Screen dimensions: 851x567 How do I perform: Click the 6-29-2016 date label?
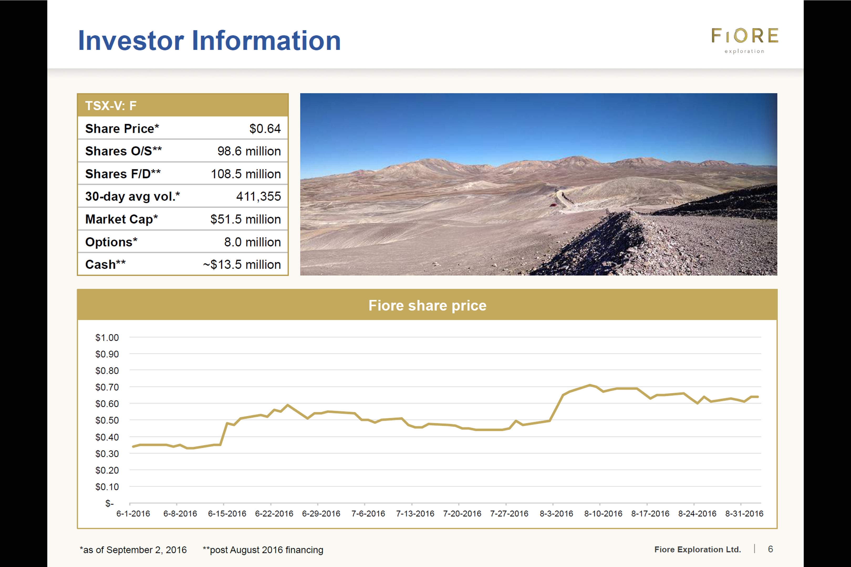point(321,513)
